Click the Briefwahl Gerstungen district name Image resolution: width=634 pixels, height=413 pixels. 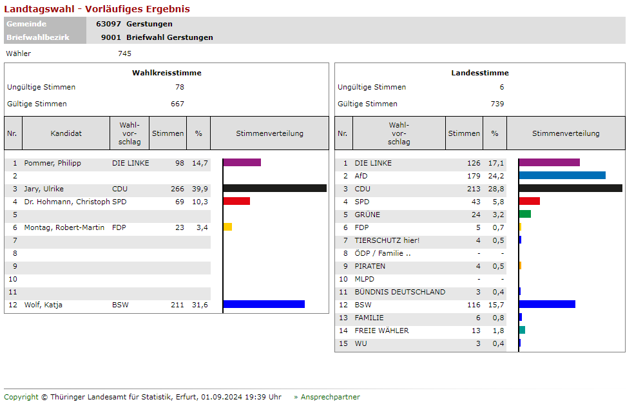coord(169,37)
